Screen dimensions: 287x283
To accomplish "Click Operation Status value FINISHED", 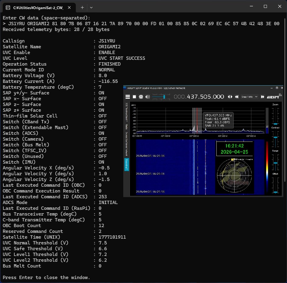I will tap(110, 64).
